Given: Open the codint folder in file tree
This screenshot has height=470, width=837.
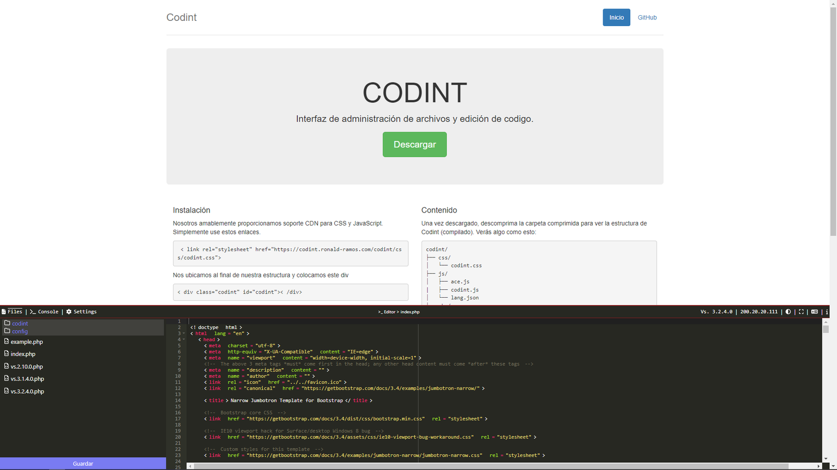Looking at the screenshot, I should click(x=20, y=324).
